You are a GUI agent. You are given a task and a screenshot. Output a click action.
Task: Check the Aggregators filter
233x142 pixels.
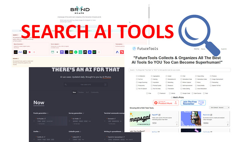[x=152, y=76]
